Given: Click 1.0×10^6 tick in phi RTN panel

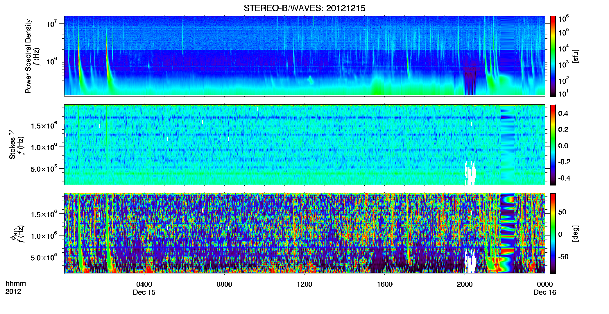Looking at the screenshot, I should tap(44, 236).
